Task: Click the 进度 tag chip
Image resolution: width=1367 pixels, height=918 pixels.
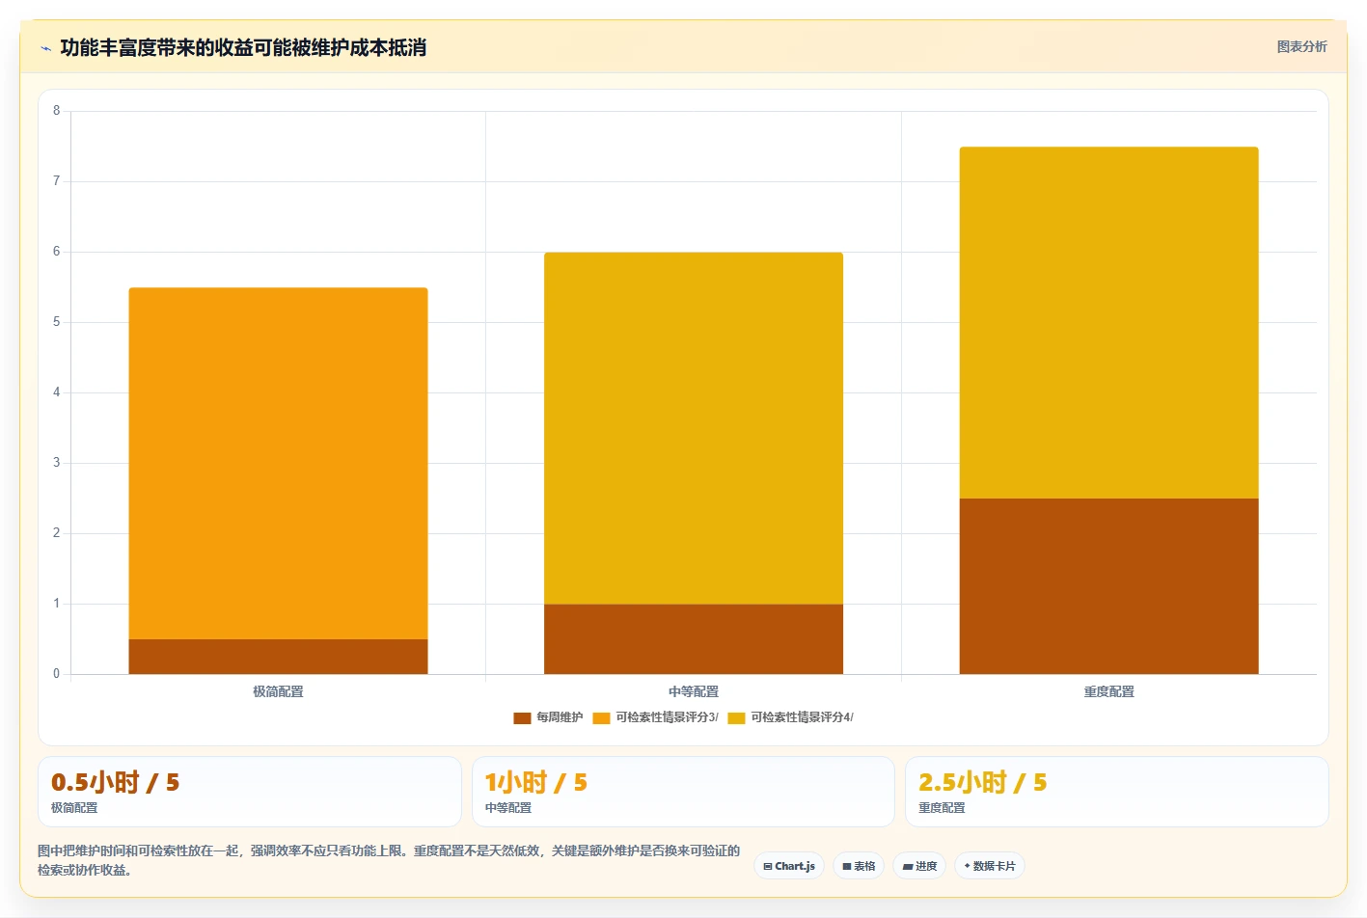Action: tap(919, 866)
